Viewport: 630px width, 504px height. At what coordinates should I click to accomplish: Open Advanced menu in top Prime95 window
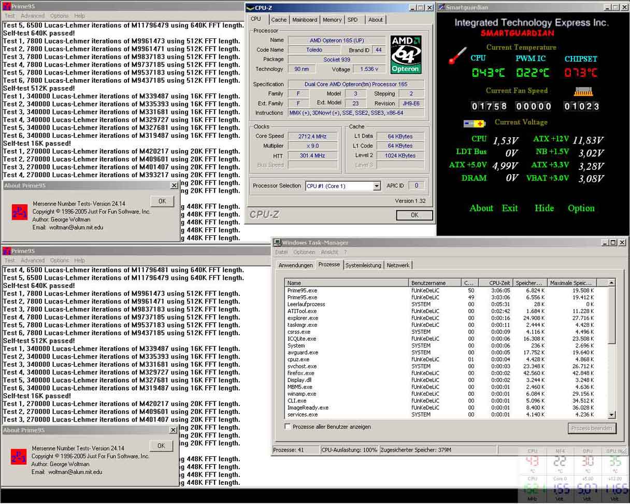pos(33,16)
